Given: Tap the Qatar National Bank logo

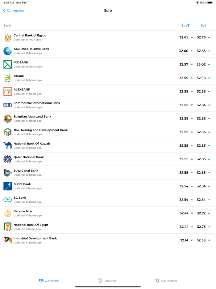Looking at the screenshot, I should 8,159.
